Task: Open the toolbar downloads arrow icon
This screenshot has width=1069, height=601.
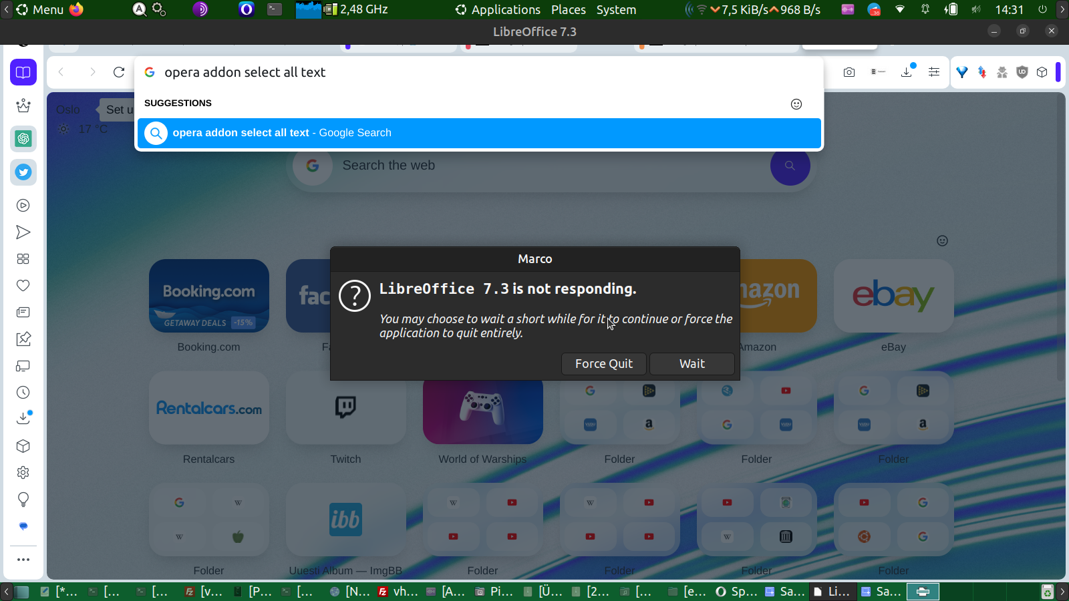Action: coord(907,72)
